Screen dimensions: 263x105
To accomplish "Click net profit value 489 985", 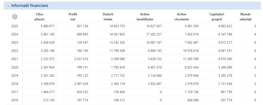I will [x=82, y=34].
